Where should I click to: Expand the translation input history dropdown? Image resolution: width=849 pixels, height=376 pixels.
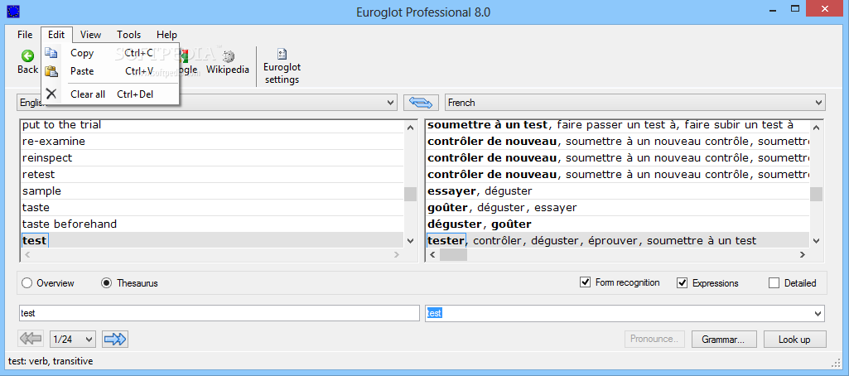818,313
